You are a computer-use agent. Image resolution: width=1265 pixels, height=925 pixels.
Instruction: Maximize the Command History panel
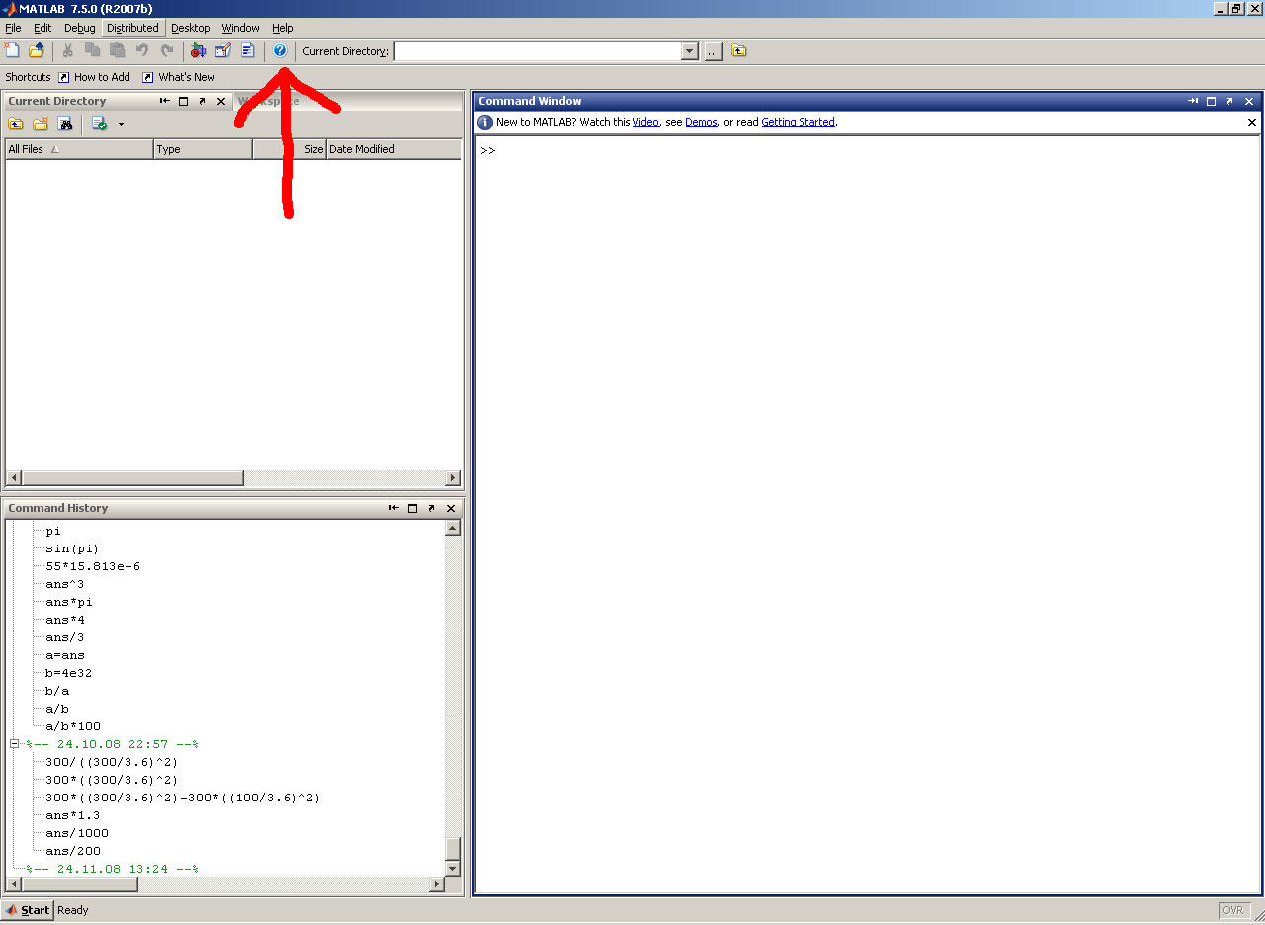(x=413, y=508)
